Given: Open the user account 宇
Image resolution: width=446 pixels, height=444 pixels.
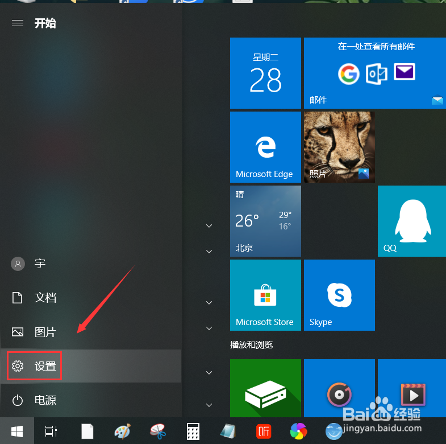Looking at the screenshot, I should point(91,264).
